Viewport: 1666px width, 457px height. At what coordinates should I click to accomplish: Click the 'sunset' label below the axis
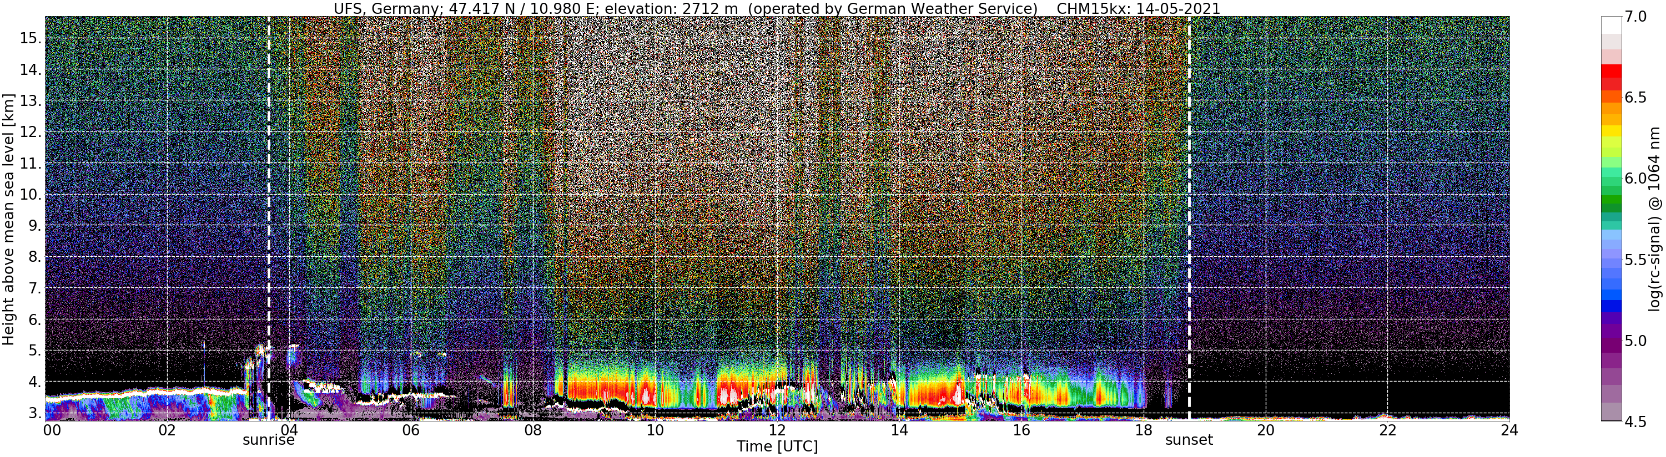[x=1189, y=440]
